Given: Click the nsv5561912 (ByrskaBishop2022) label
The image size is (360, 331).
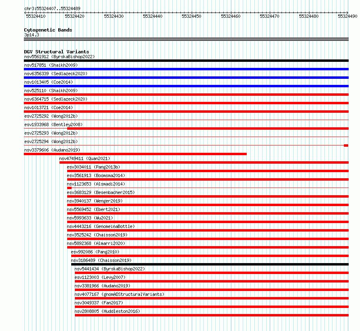Looking at the screenshot, I should click(59, 57).
